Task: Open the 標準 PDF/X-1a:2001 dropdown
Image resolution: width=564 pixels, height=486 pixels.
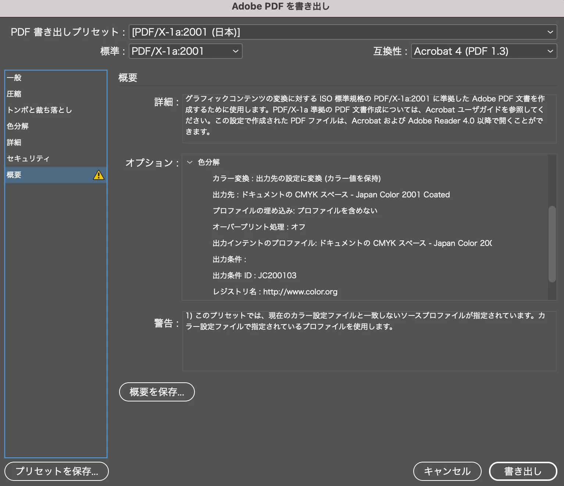Action: click(185, 51)
